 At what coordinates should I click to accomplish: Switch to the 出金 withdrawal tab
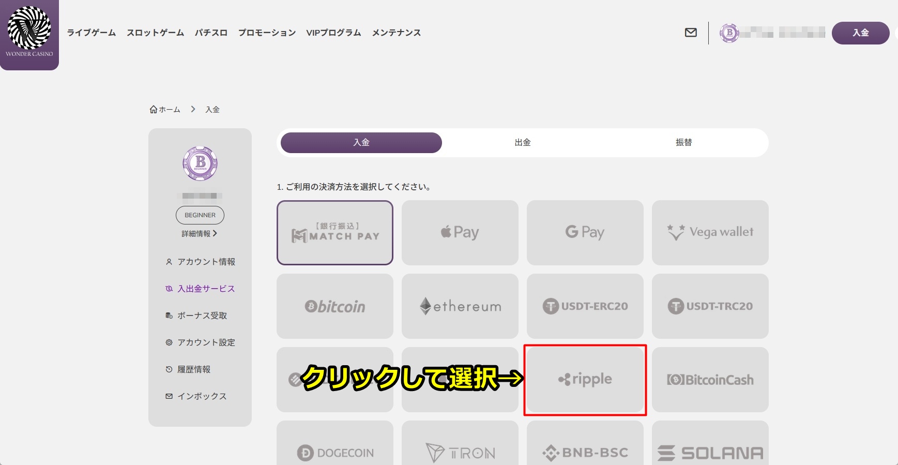tap(523, 143)
